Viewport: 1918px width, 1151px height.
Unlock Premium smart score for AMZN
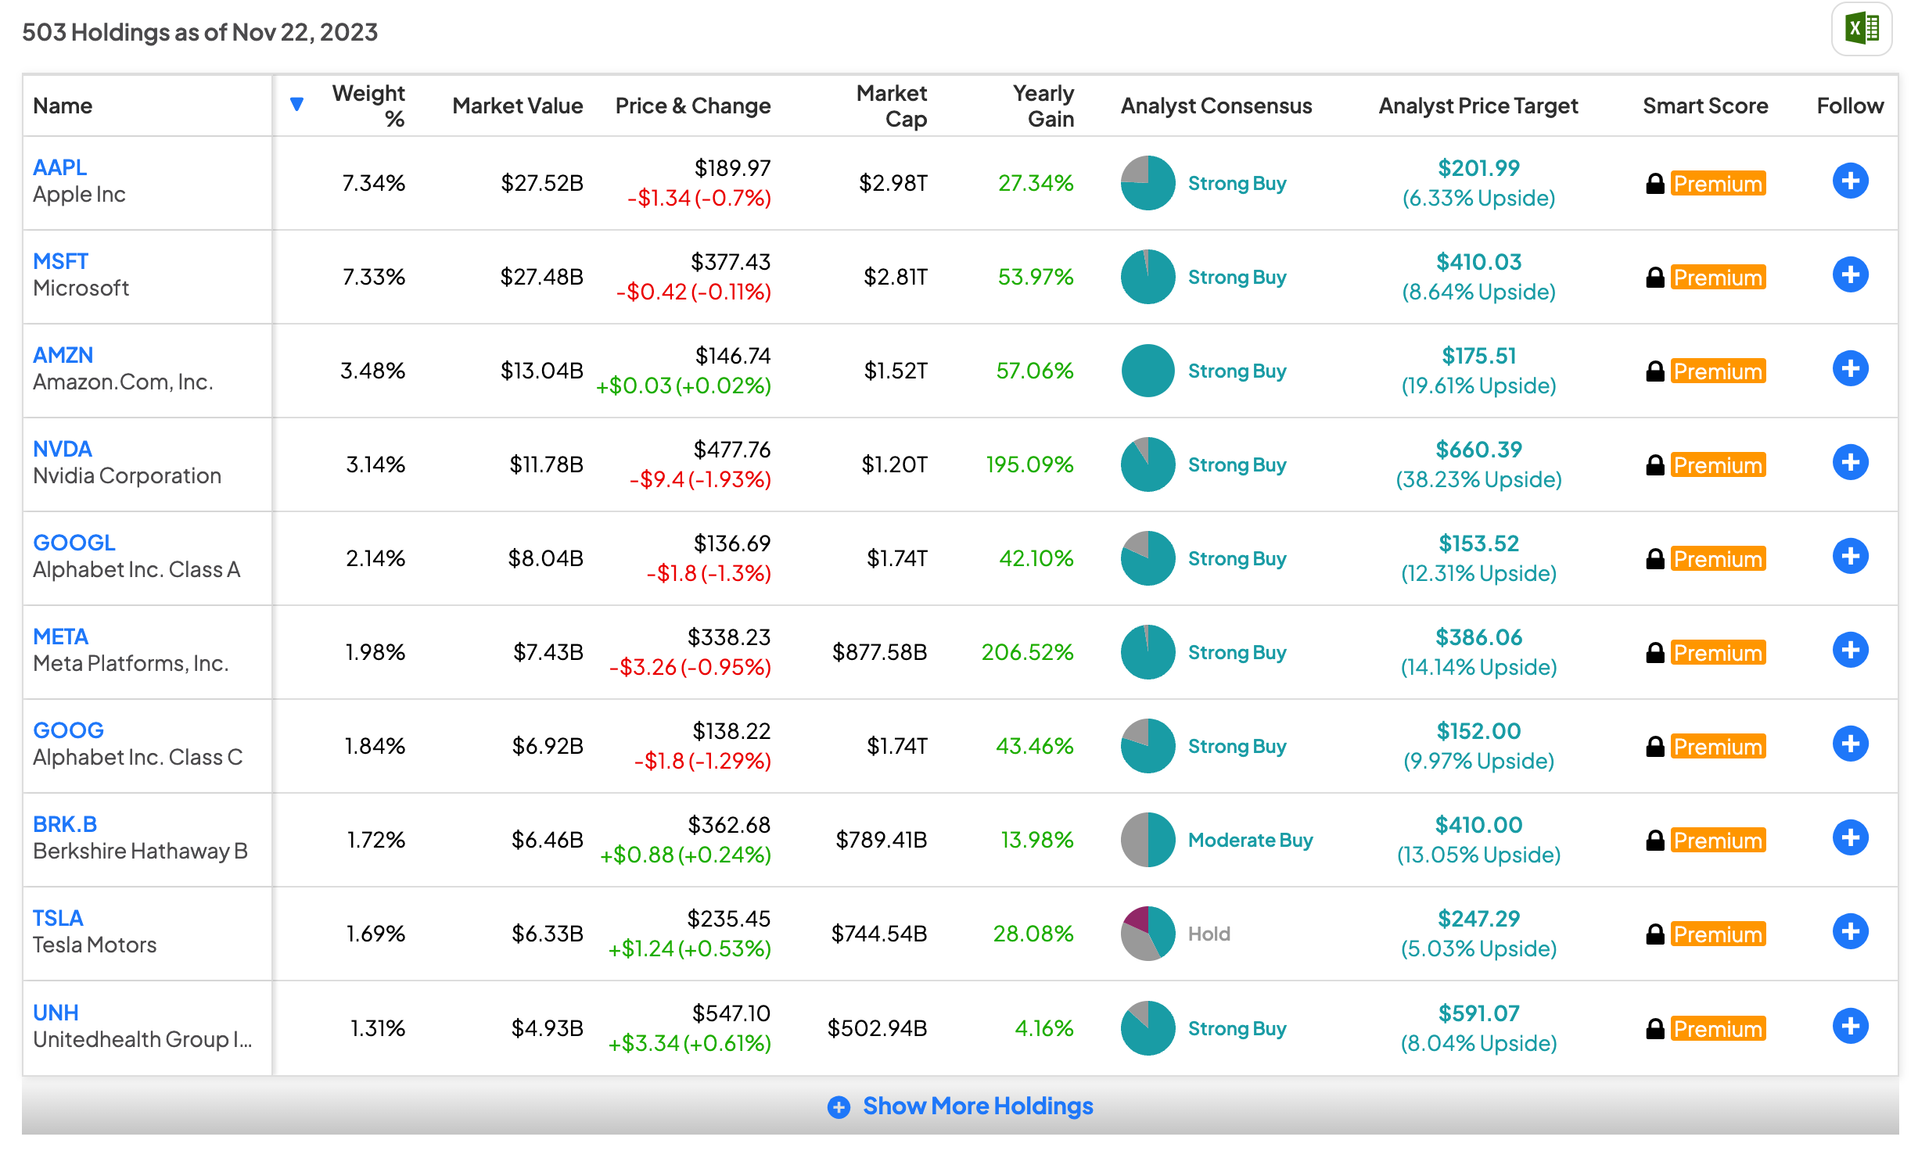point(1718,371)
